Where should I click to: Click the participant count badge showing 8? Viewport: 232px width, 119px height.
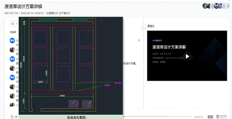[x=228, y=6]
